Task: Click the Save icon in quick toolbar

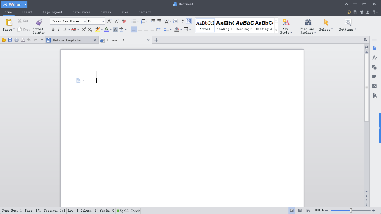Action: [x=10, y=40]
